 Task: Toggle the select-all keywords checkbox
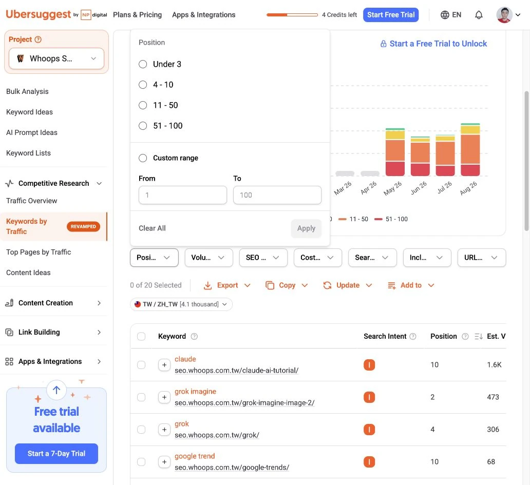141,336
